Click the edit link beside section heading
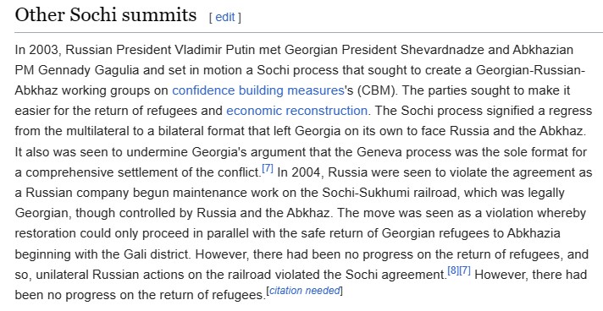 coord(225,17)
